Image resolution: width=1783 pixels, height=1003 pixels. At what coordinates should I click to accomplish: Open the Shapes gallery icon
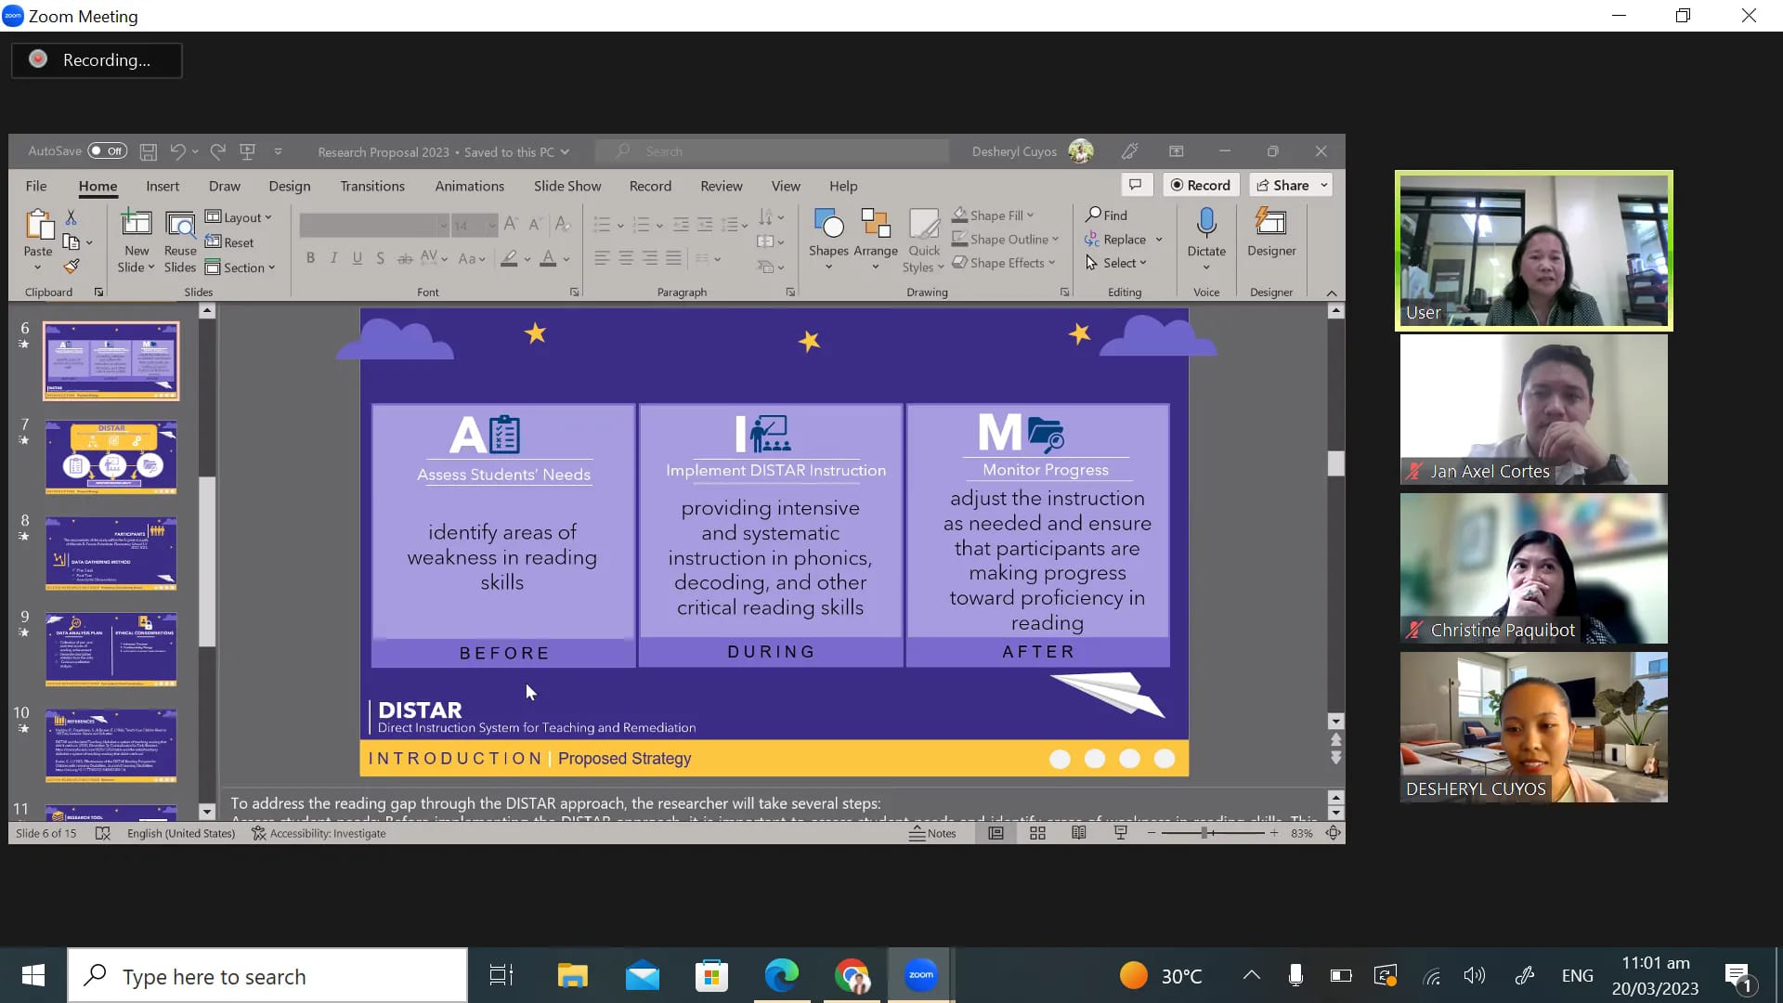(x=828, y=239)
